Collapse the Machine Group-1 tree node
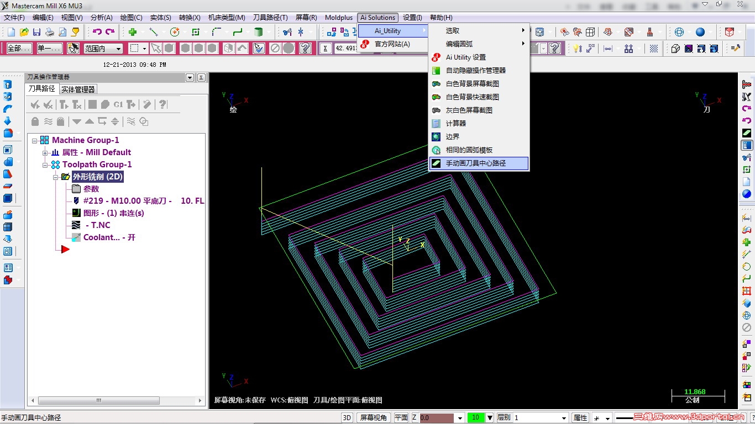Screen dimensions: 755x424 click(x=34, y=140)
